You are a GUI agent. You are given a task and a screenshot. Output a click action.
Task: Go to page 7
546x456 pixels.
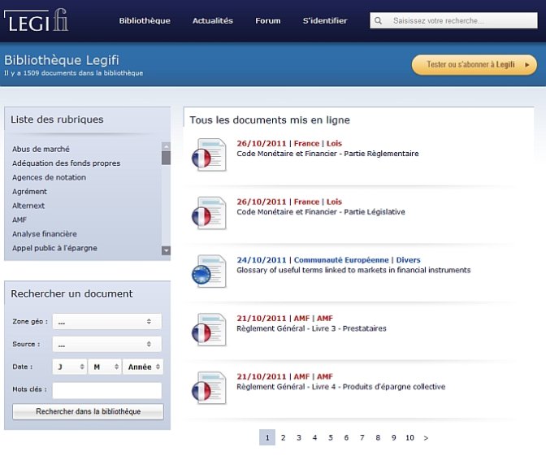click(362, 438)
